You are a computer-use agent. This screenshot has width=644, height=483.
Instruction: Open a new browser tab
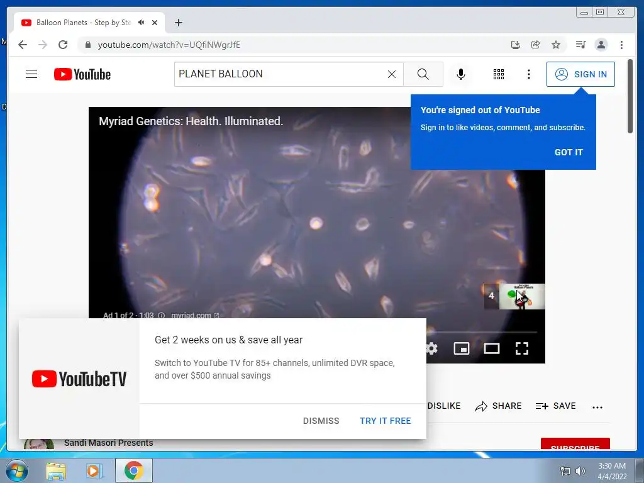[x=178, y=23]
